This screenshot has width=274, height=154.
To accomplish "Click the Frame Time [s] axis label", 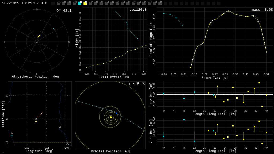I will tap(215, 77).
